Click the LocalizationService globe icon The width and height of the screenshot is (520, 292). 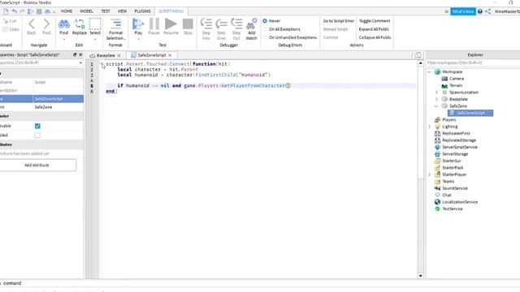[x=437, y=202]
